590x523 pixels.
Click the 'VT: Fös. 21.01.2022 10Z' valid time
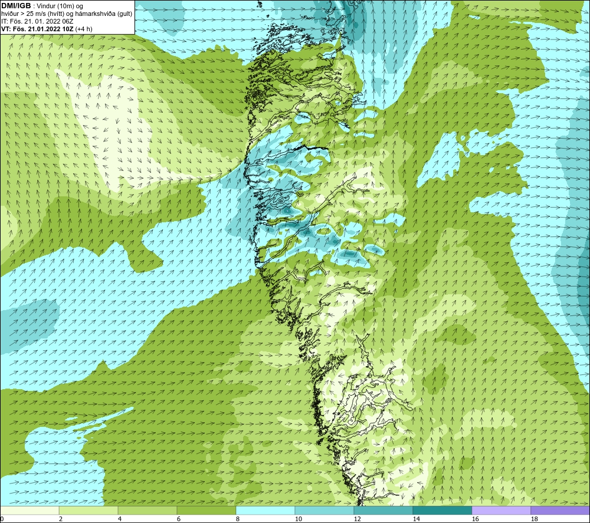[x=37, y=29]
